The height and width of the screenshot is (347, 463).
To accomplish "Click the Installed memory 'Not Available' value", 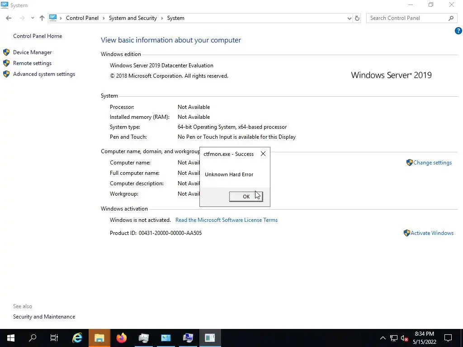I will (x=194, y=117).
